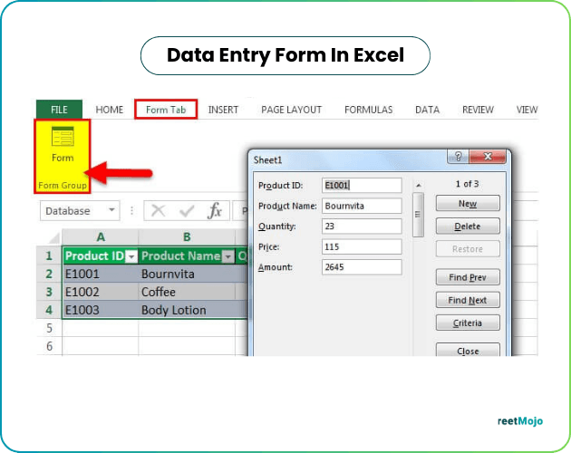Close the Sheet1 form dialog
This screenshot has height=453, width=571.
pyautogui.click(x=488, y=157)
